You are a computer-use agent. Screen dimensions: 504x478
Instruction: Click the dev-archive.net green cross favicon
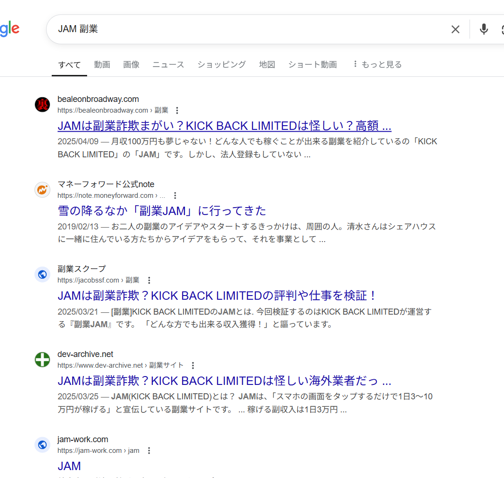click(42, 359)
